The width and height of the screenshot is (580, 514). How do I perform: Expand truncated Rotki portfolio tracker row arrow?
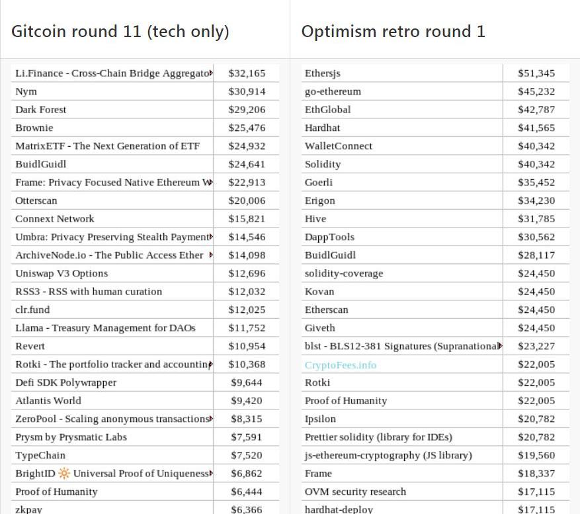[x=211, y=364]
